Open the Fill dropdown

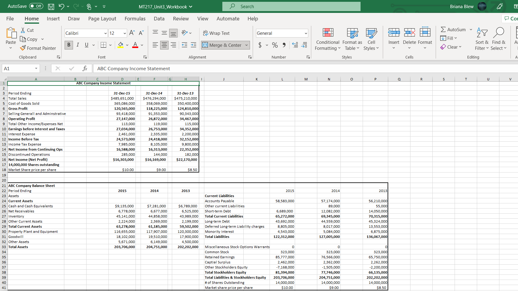[x=449, y=38]
